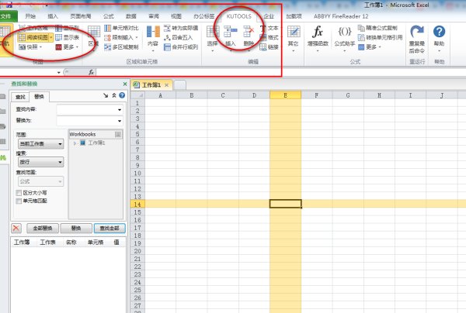Open the 范围 dropdown showing 当前工作表

coord(40,144)
